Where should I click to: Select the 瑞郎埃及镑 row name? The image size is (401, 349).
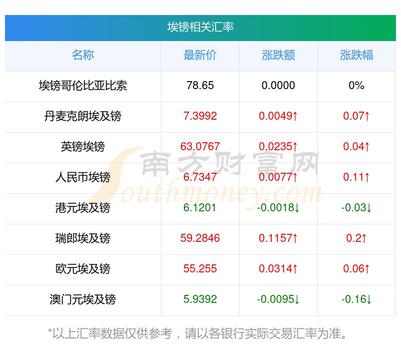(x=83, y=238)
